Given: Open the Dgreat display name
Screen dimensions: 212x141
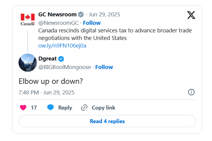Looking at the screenshot, I should point(47,59).
